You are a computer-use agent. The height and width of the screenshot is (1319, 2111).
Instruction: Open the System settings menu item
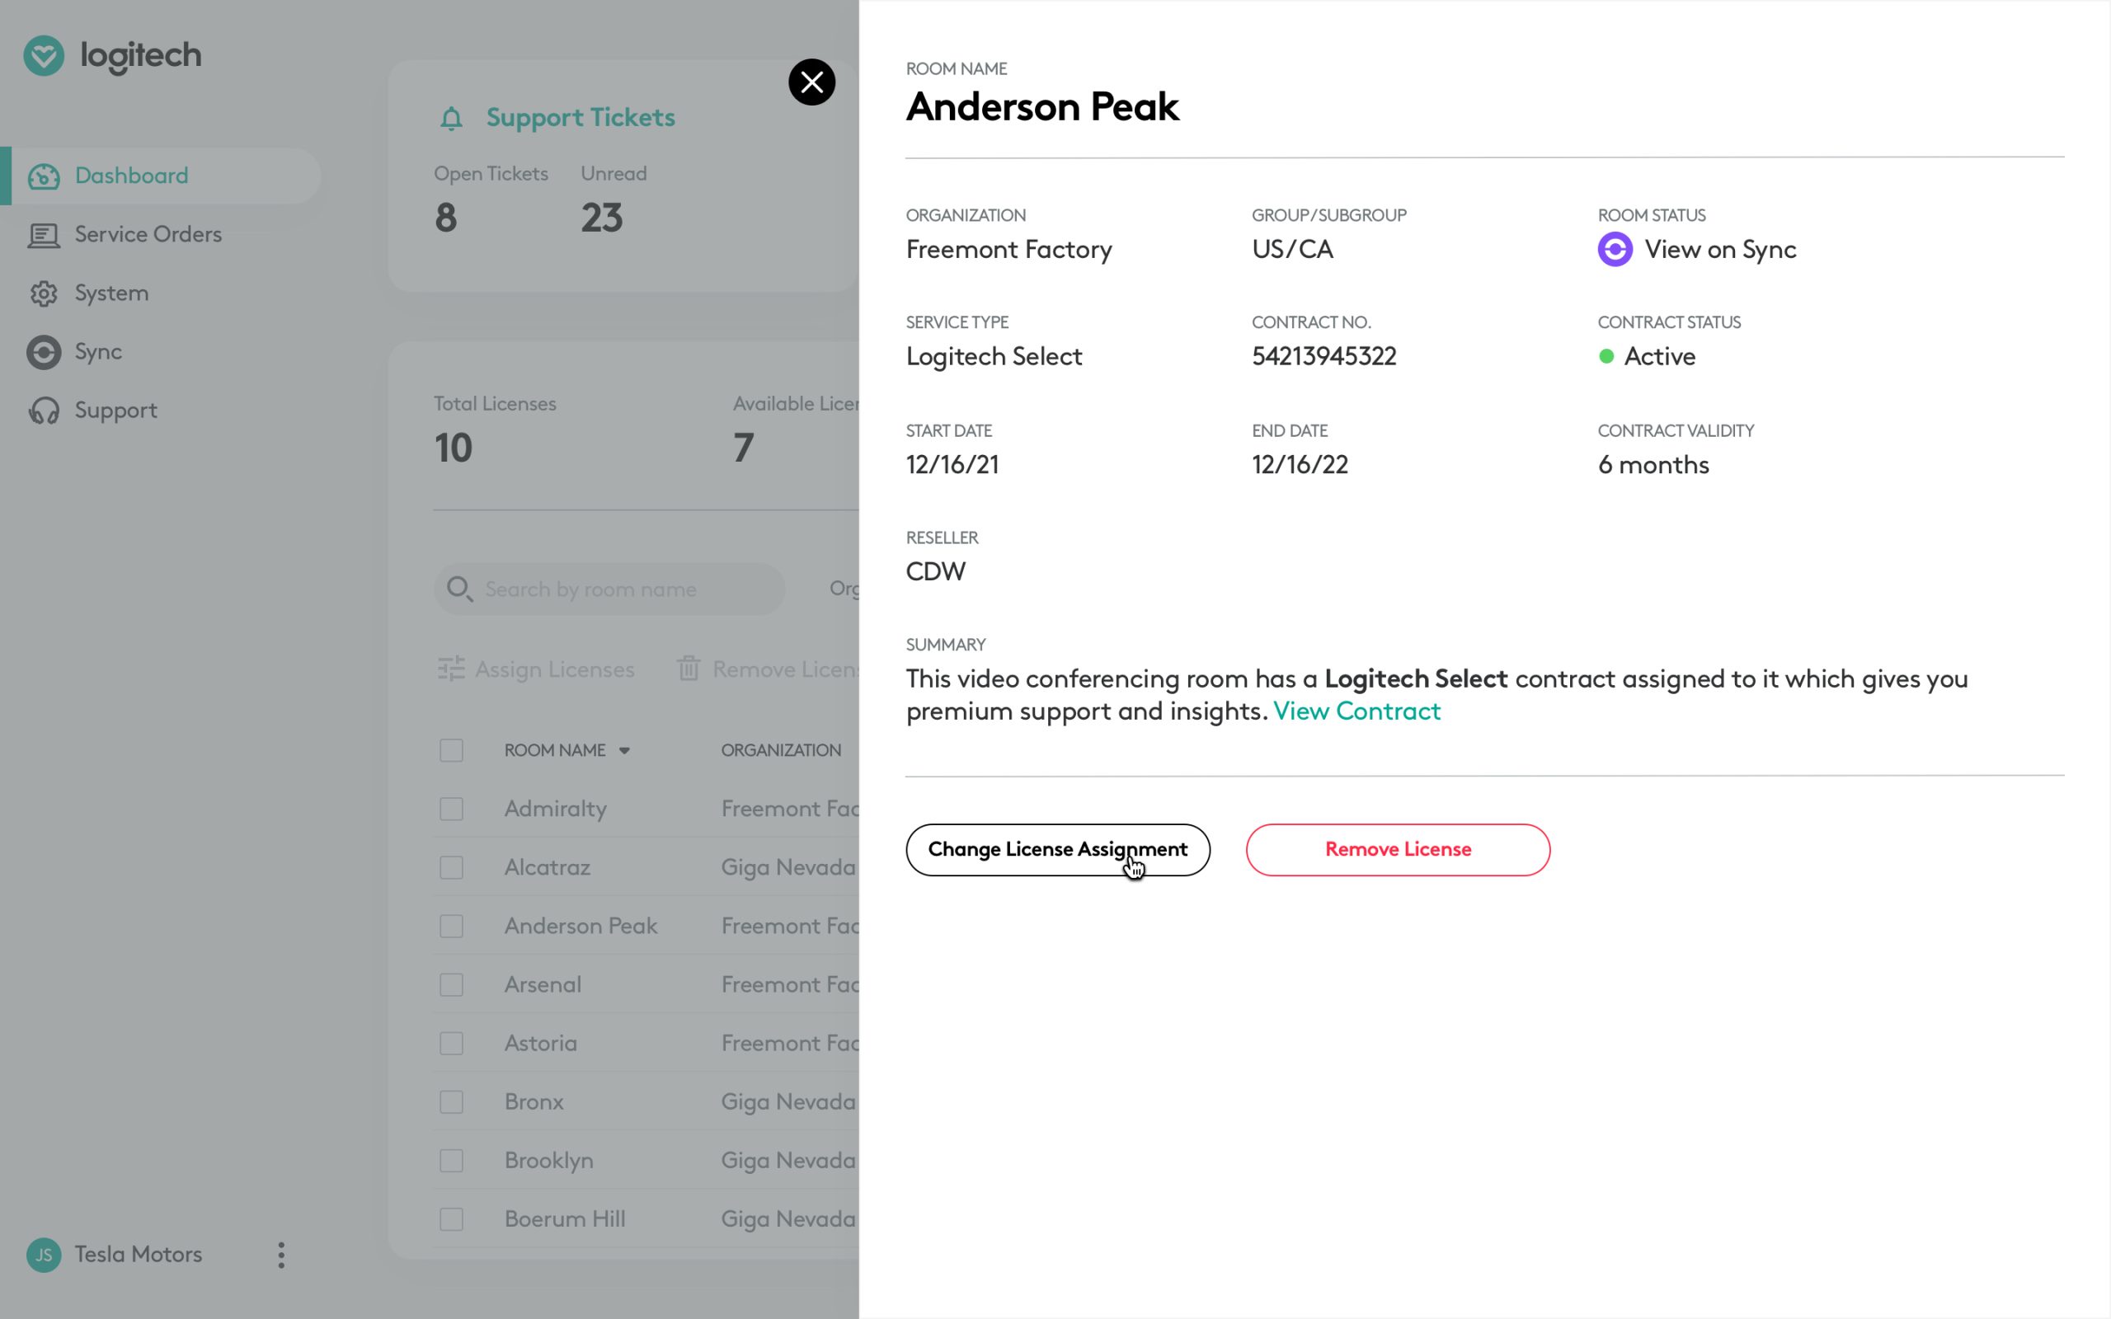coord(111,293)
